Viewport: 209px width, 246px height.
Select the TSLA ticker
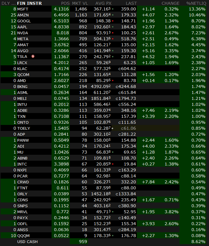(22, 56)
